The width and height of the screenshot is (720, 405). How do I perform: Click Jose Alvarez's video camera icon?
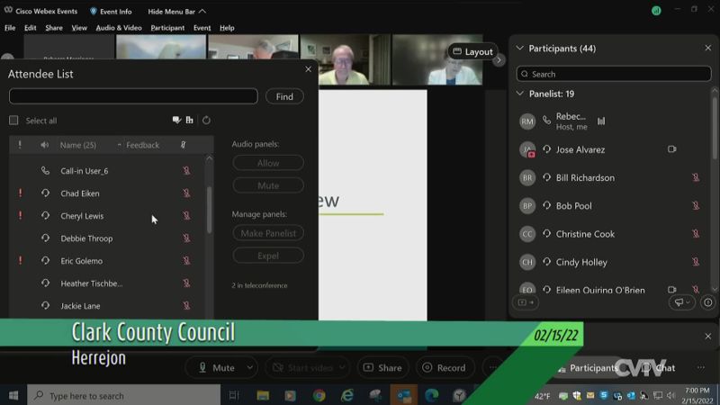coord(671,149)
